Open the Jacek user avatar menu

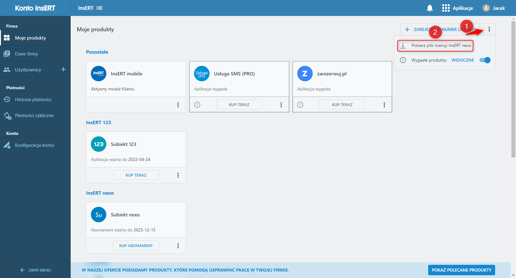(486, 8)
